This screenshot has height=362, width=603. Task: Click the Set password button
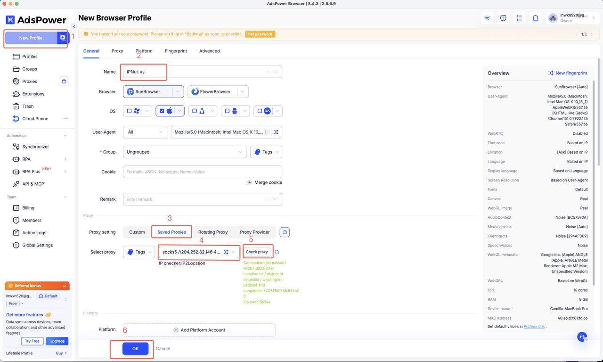pos(260,34)
